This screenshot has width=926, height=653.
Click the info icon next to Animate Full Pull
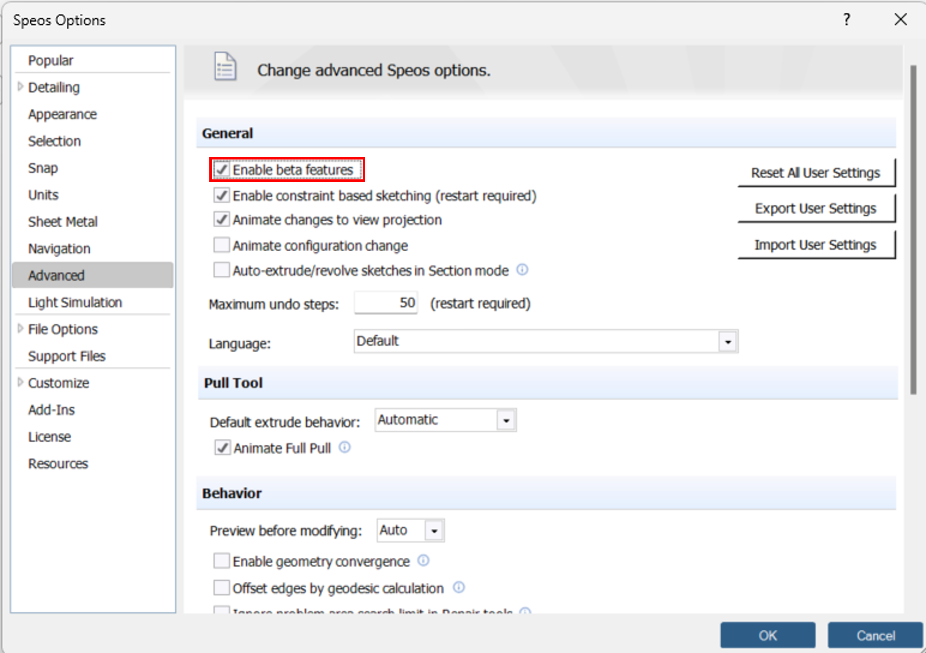click(344, 447)
